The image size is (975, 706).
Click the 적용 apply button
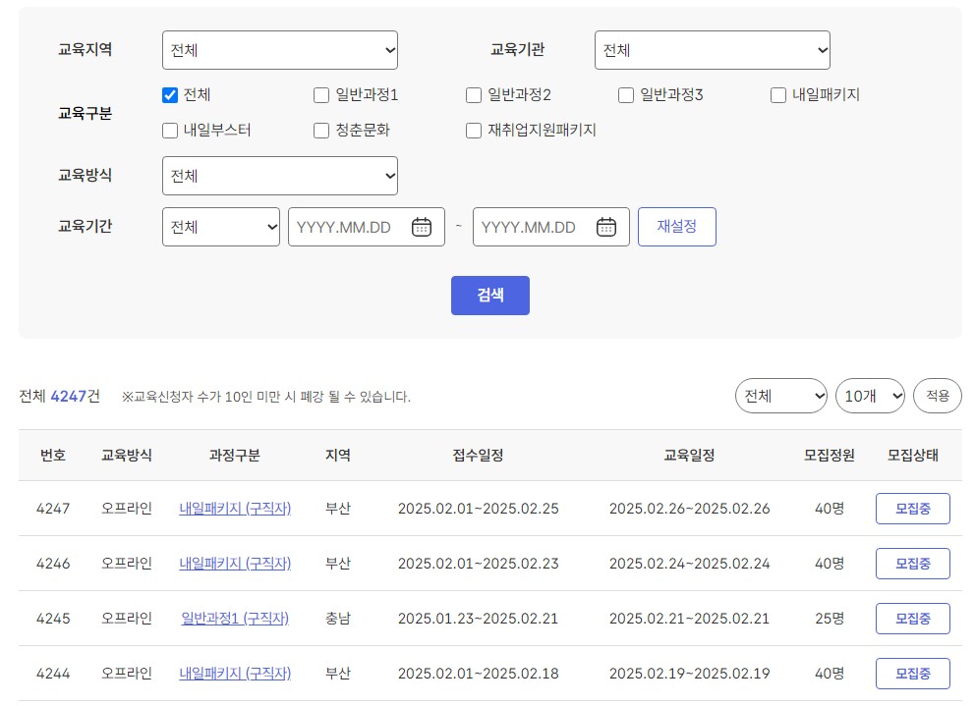click(937, 396)
